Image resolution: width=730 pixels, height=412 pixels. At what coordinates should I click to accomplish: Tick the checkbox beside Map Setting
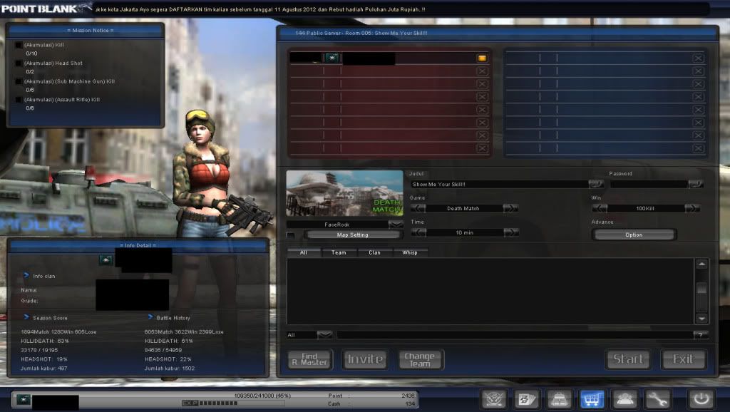pyautogui.click(x=291, y=235)
